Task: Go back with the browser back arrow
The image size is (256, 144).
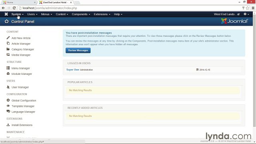Action: (x=3, y=8)
